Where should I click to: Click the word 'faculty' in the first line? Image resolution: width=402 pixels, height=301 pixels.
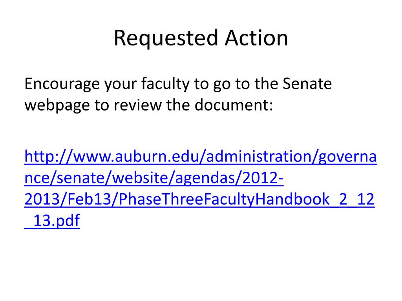pyautogui.click(x=165, y=84)
